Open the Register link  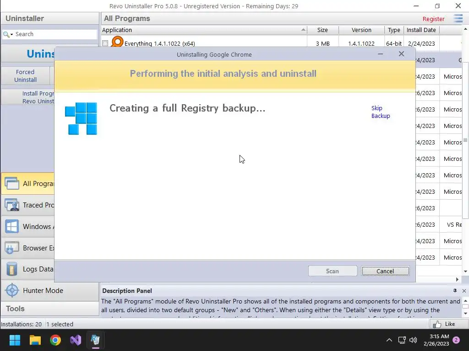[x=433, y=19]
